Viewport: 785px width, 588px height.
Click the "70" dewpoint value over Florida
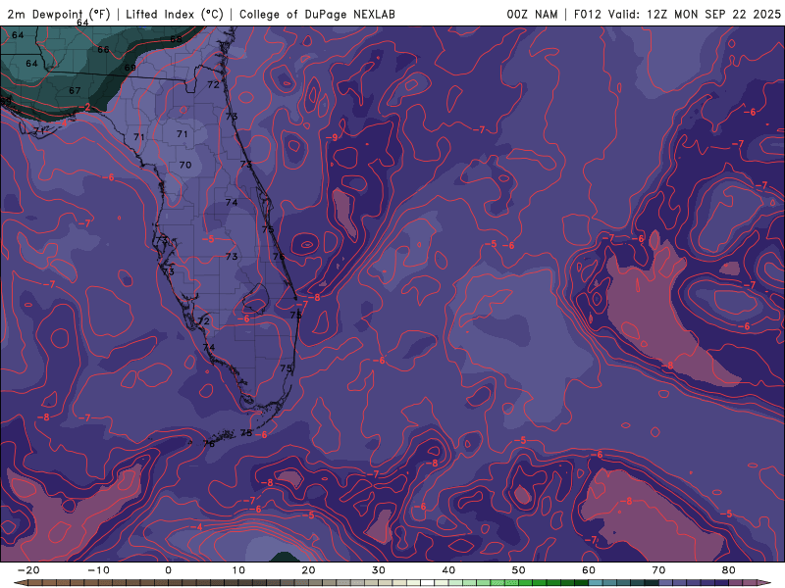coord(185,165)
